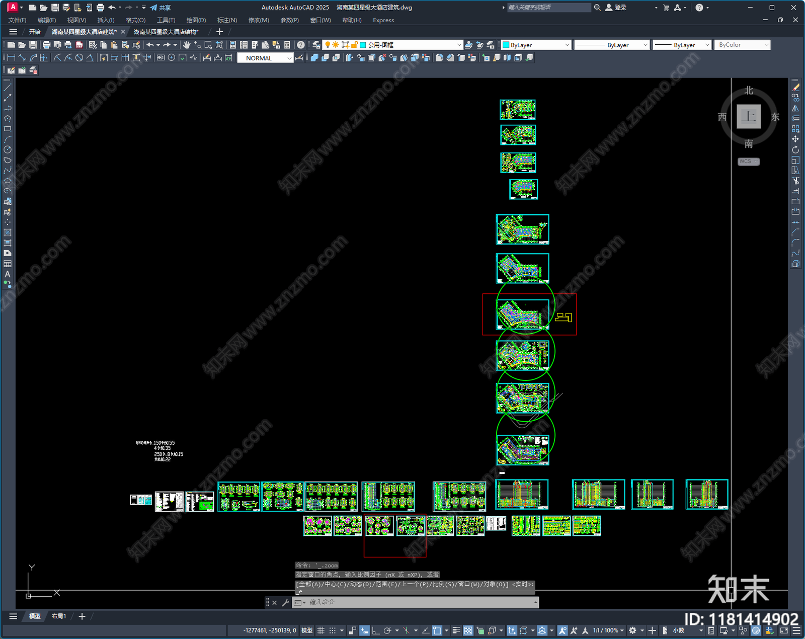Select the Polygon tool in left toolbar
Image resolution: width=805 pixels, height=639 pixels.
(8, 119)
